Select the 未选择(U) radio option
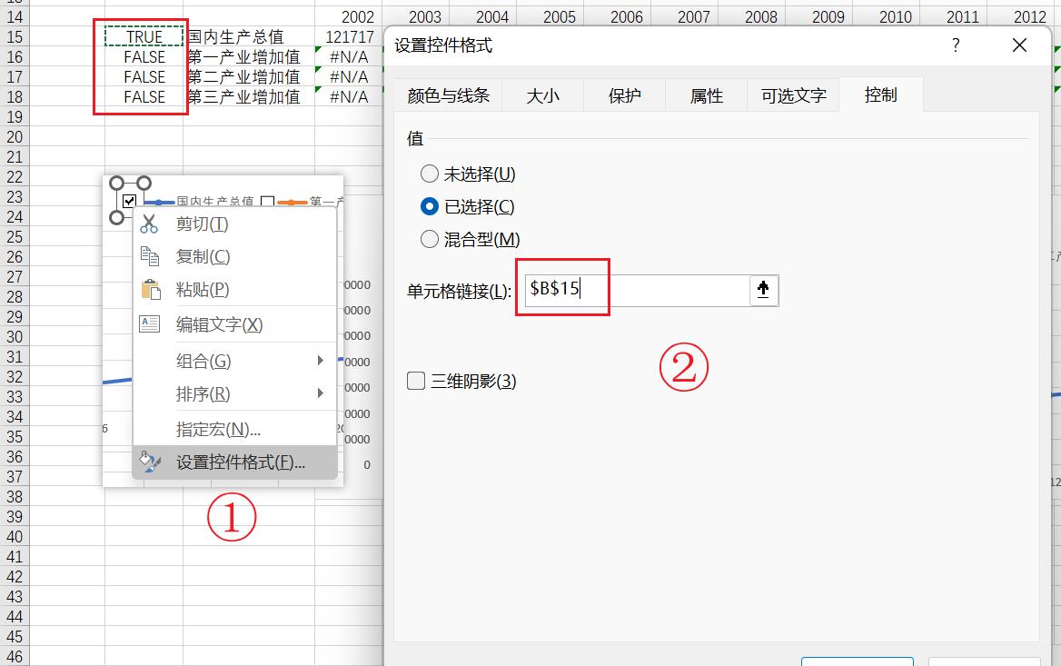Image resolution: width=1061 pixels, height=666 pixels. coord(430,174)
